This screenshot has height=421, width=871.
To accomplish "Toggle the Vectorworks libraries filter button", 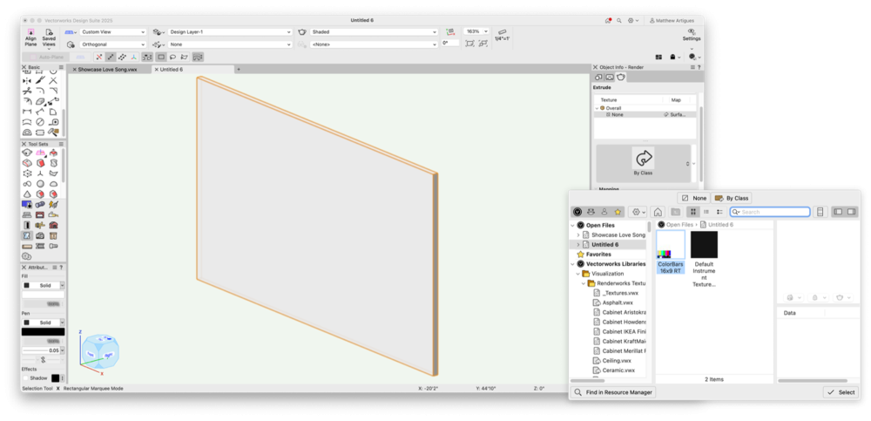I will [577, 212].
